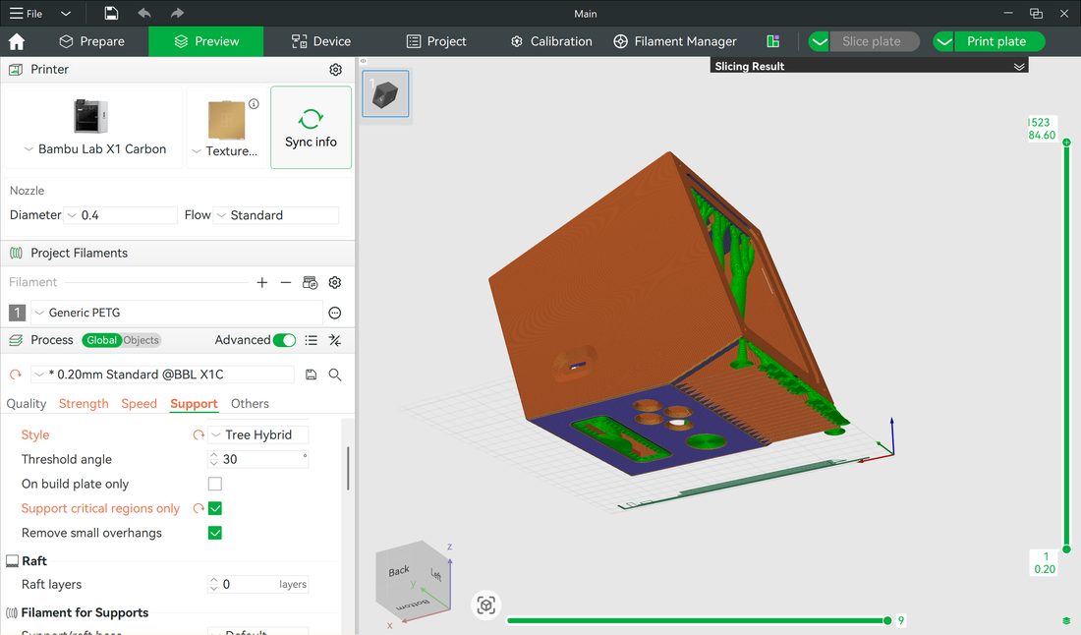Reset camera with the view cube icon

486,606
